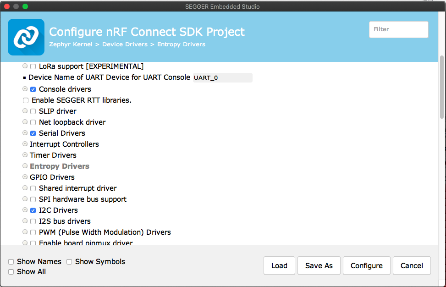Expand the I2C Drivers plus icon
Viewport: 446px width, 287px height.
pos(25,210)
